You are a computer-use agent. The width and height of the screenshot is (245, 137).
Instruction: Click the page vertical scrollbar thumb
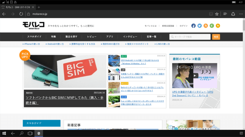pos(244,25)
